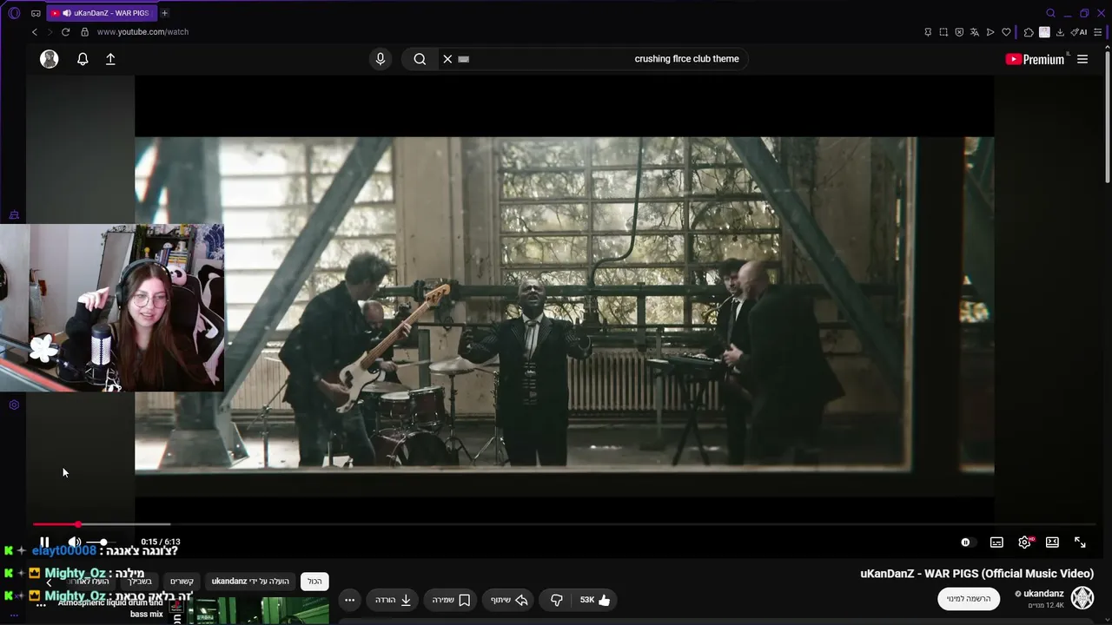Dislike the video with thumbs down
The width and height of the screenshot is (1112, 625).
[557, 600]
